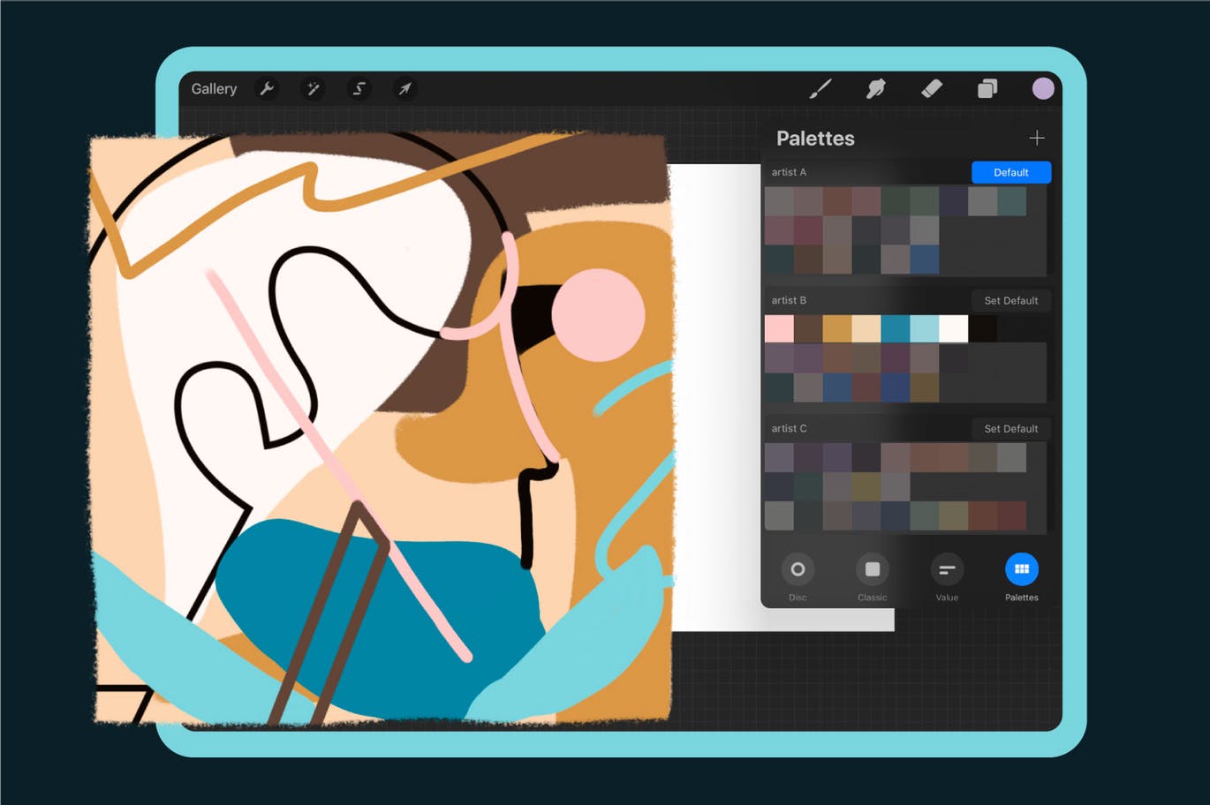The height and width of the screenshot is (805, 1210).
Task: Set artist C palette as default
Action: tap(1011, 428)
